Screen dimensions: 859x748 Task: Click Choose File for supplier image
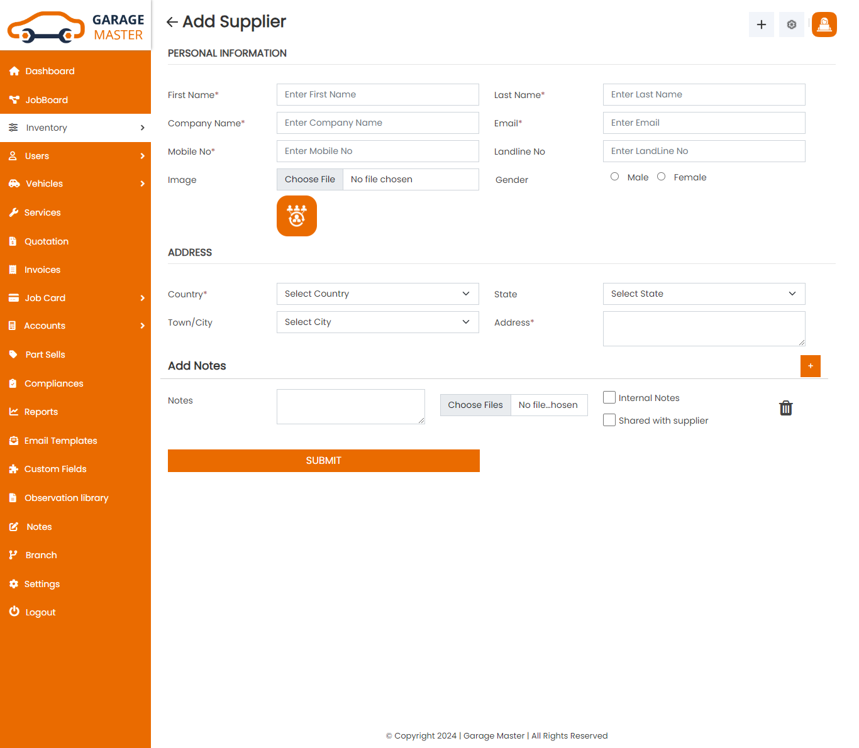click(310, 179)
